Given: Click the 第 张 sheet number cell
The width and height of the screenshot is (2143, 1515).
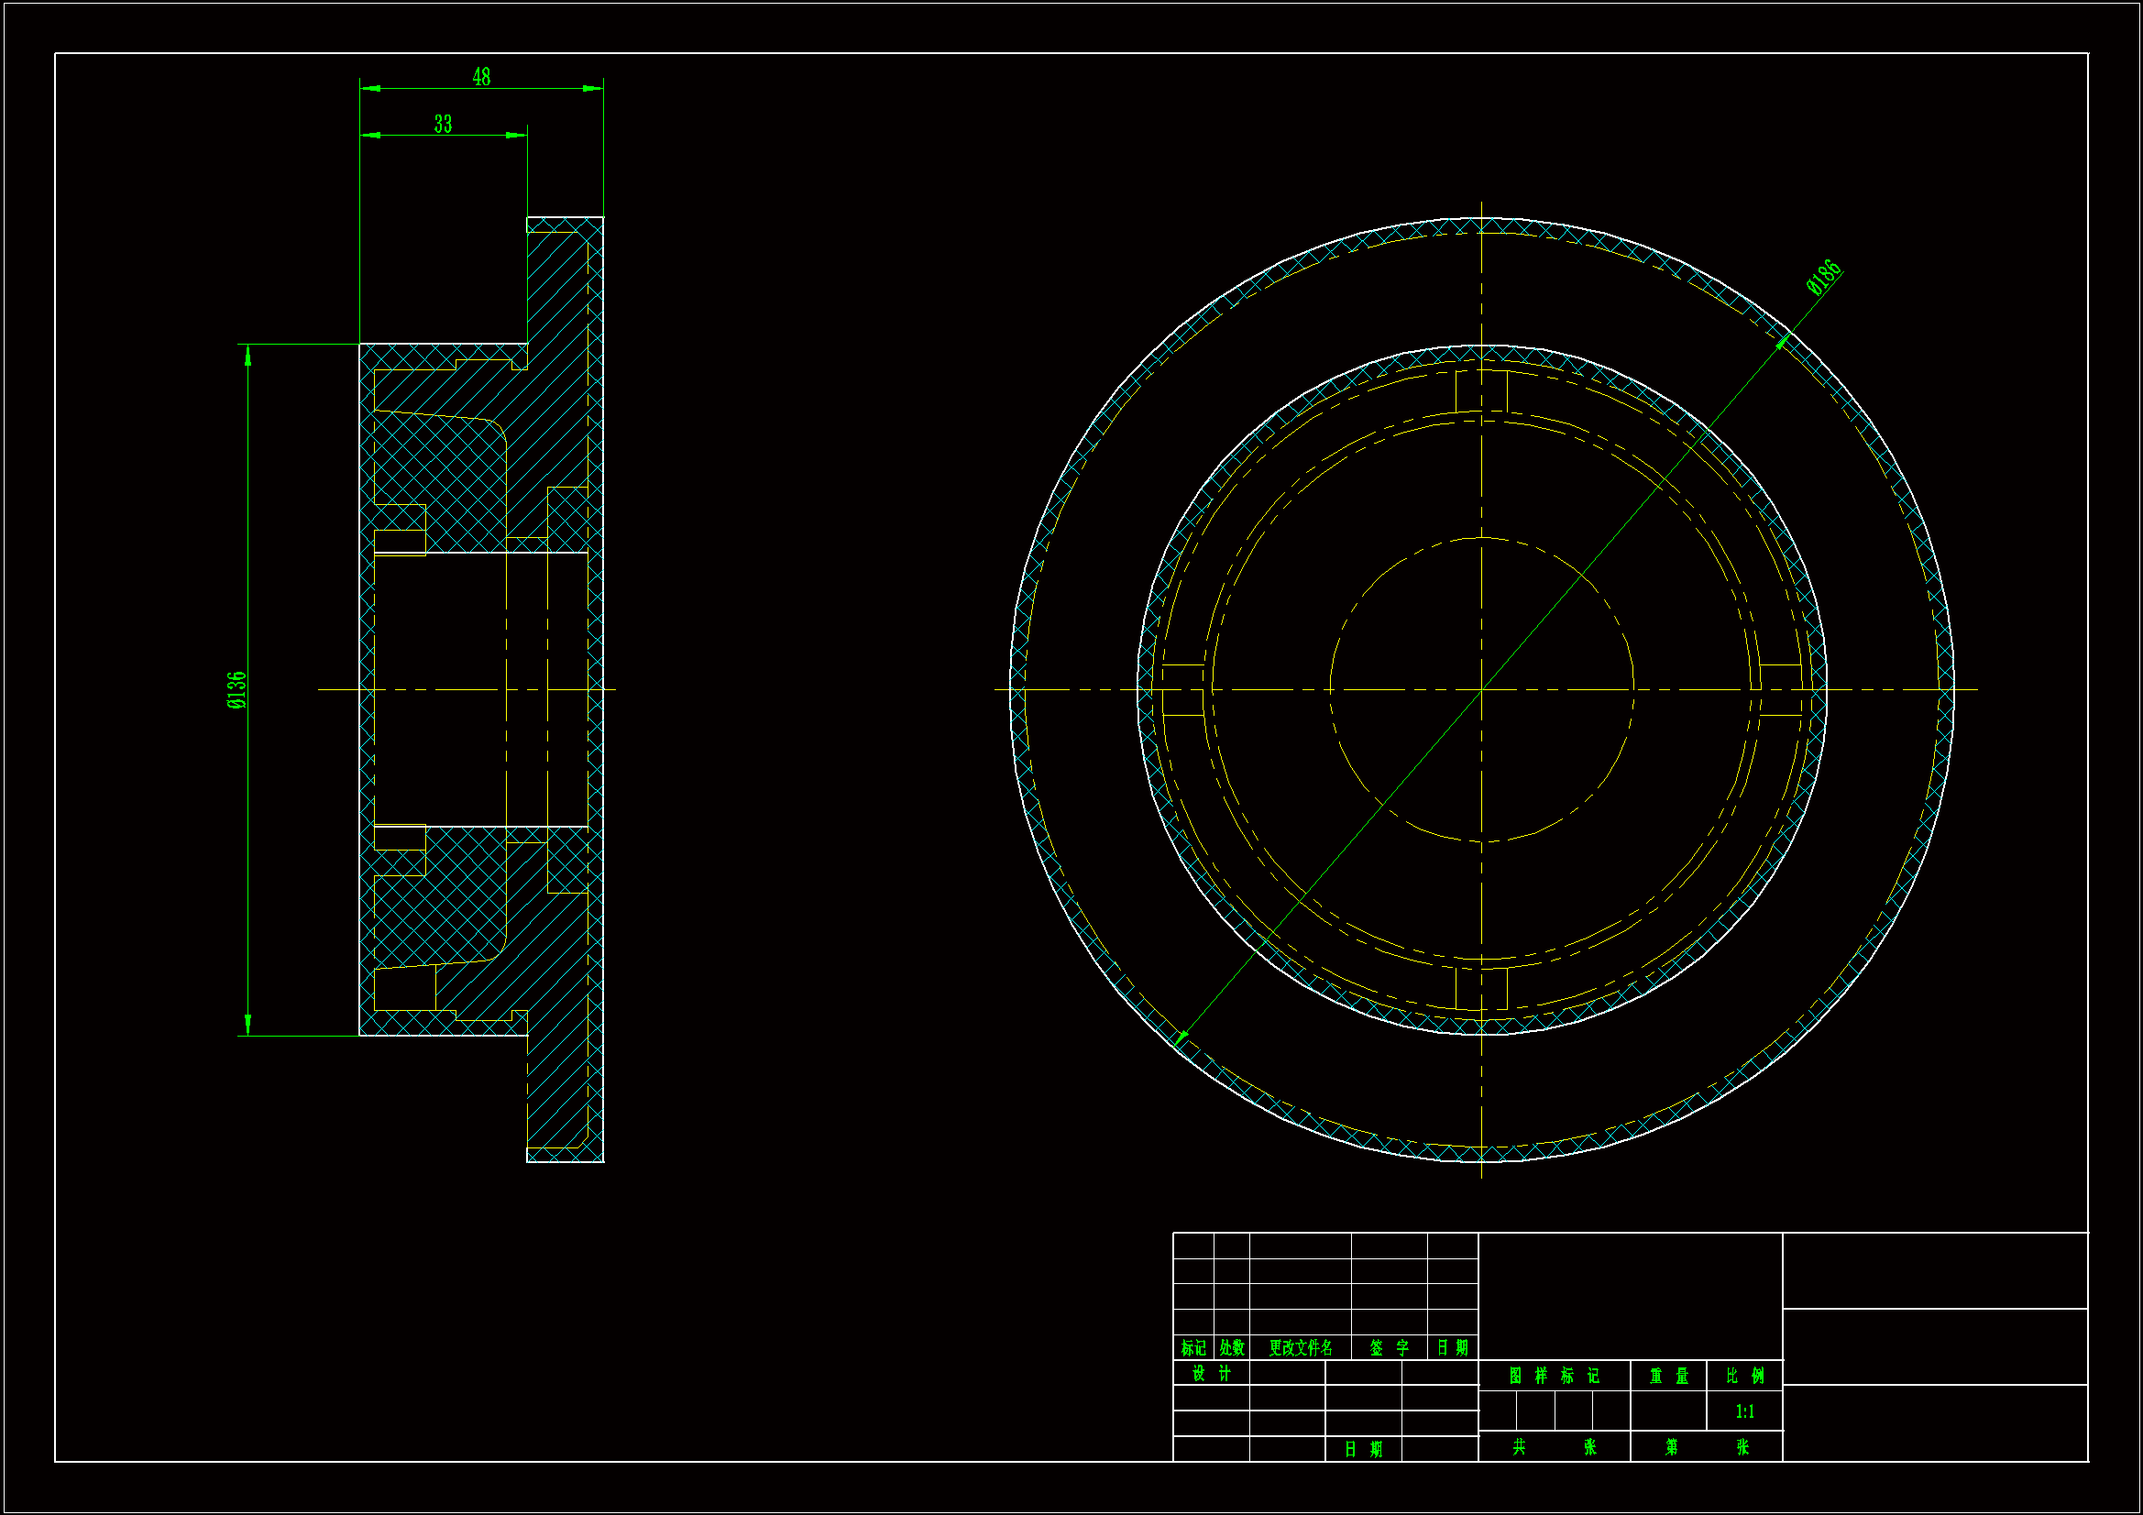Looking at the screenshot, I should (1705, 1446).
